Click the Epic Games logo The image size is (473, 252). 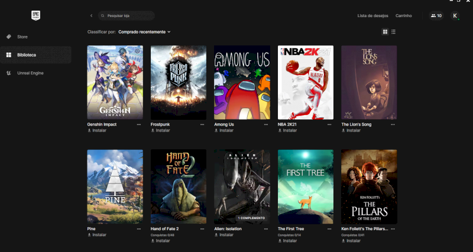point(35,15)
